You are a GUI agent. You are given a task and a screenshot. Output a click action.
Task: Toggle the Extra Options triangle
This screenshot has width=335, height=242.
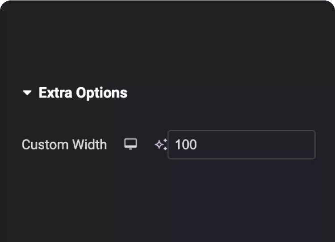tap(27, 93)
